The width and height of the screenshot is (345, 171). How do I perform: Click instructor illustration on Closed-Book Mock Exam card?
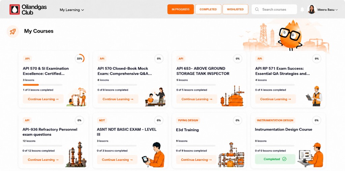pos(155,97)
